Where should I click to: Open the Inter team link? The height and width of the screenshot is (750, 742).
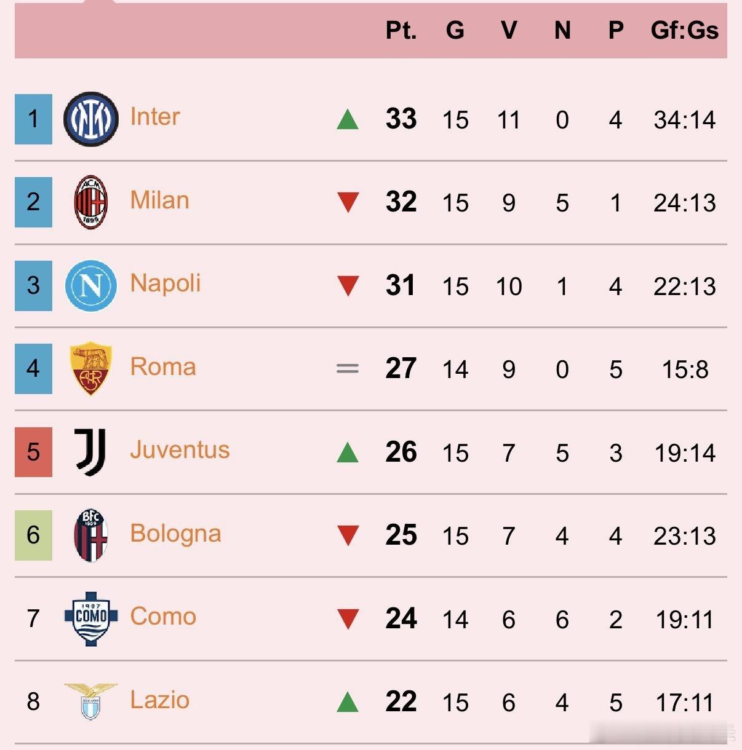(155, 117)
